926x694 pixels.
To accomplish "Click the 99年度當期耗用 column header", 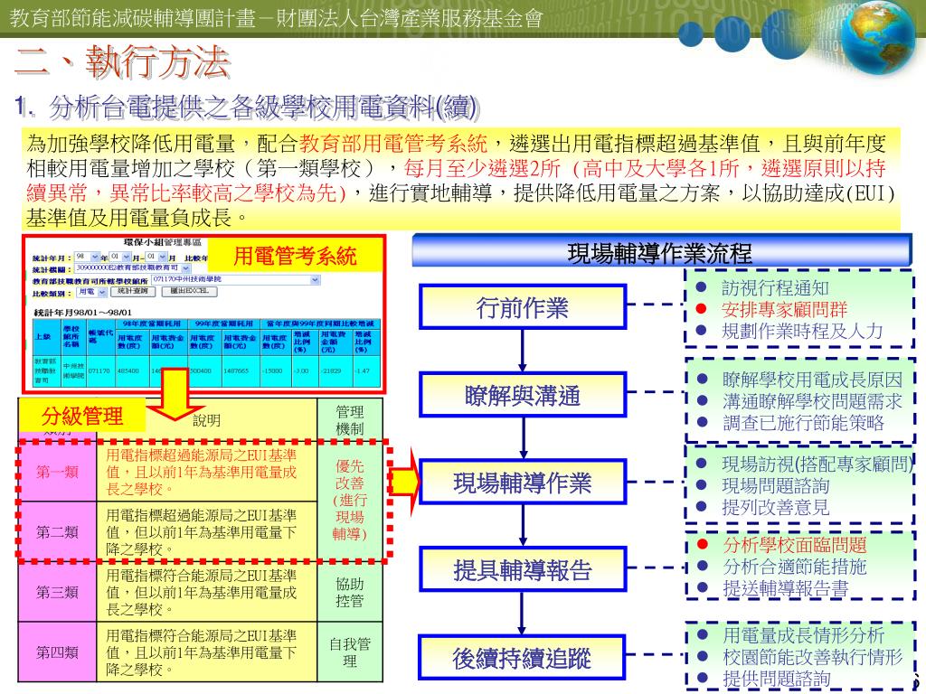I will tap(224, 324).
